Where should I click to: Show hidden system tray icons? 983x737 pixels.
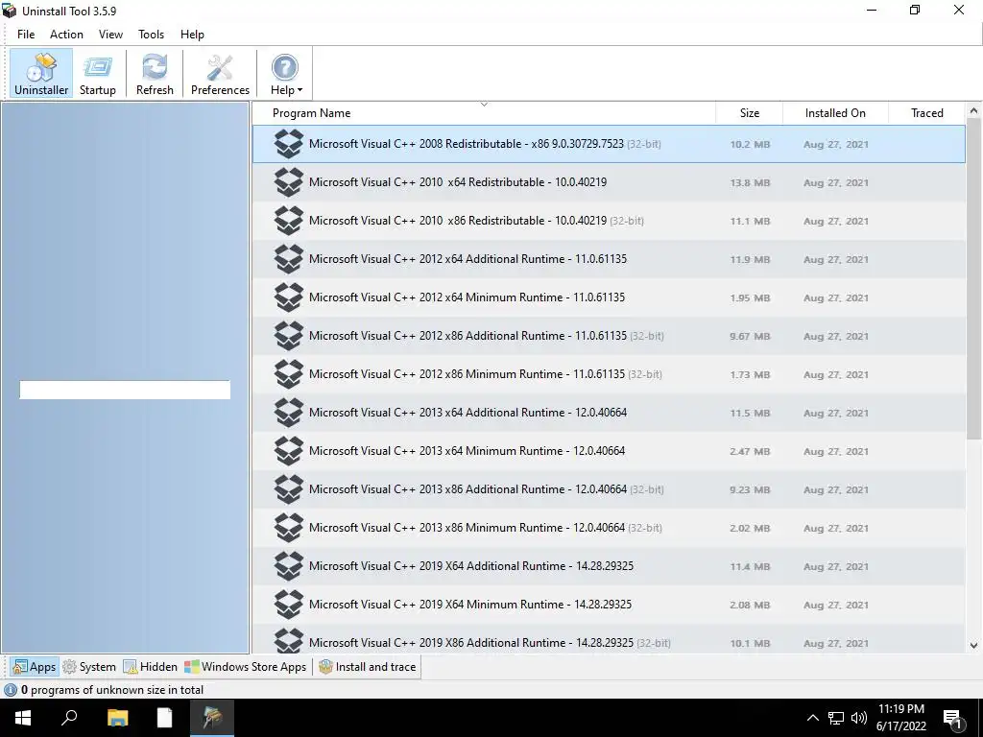pos(812,718)
